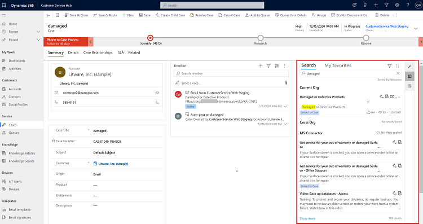
Task: Click the New command button
Action: coord(128,15)
